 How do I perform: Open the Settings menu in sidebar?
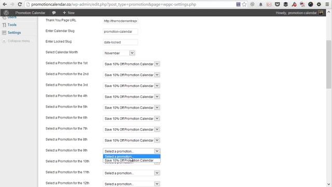click(14, 33)
